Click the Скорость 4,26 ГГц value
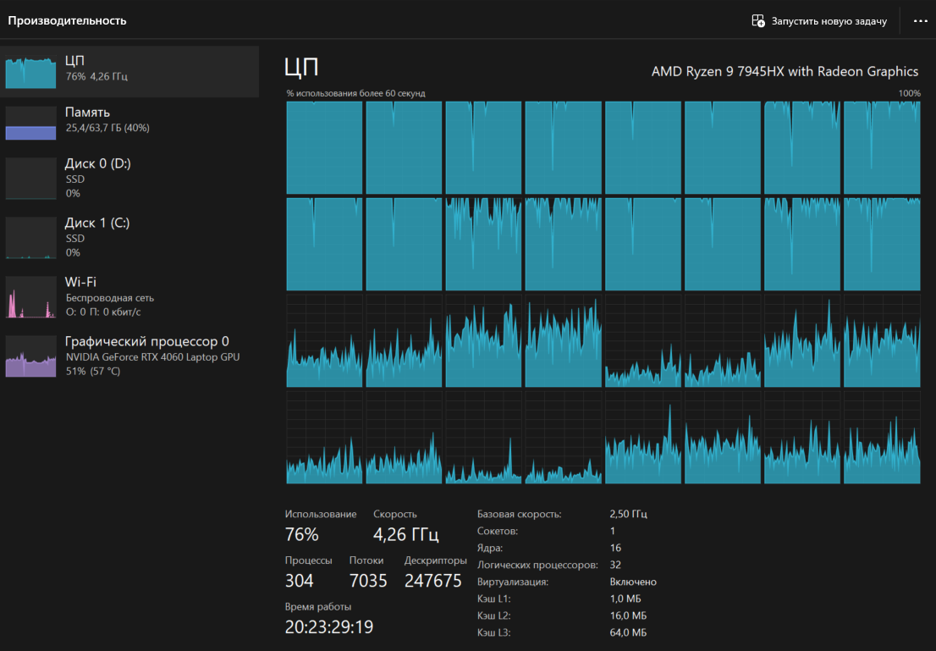 click(x=405, y=534)
